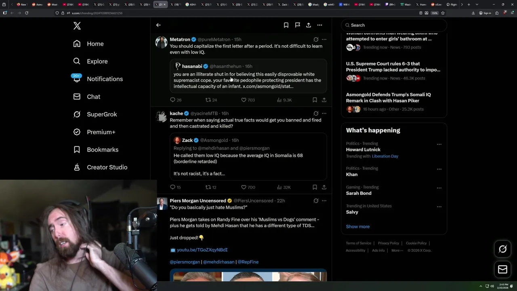Click the browser address bar URL

point(97,13)
